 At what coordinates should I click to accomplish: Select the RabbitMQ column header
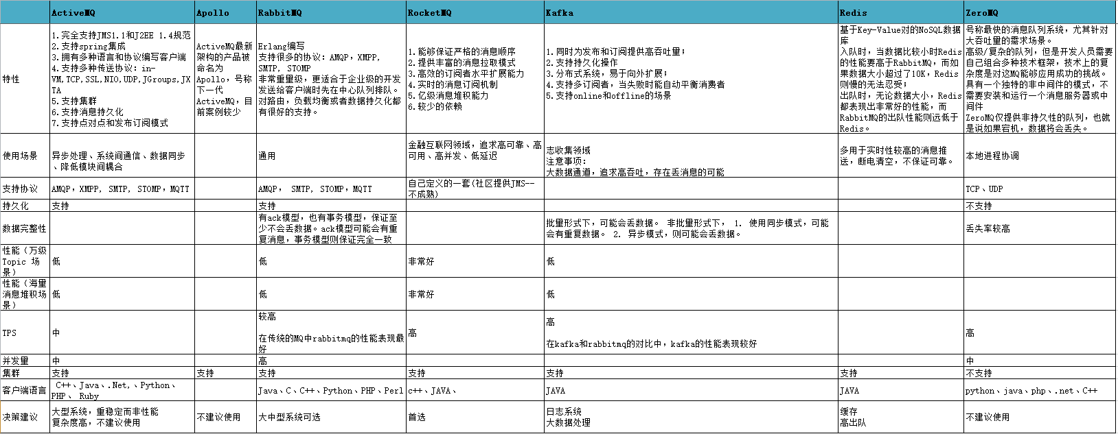click(x=332, y=12)
